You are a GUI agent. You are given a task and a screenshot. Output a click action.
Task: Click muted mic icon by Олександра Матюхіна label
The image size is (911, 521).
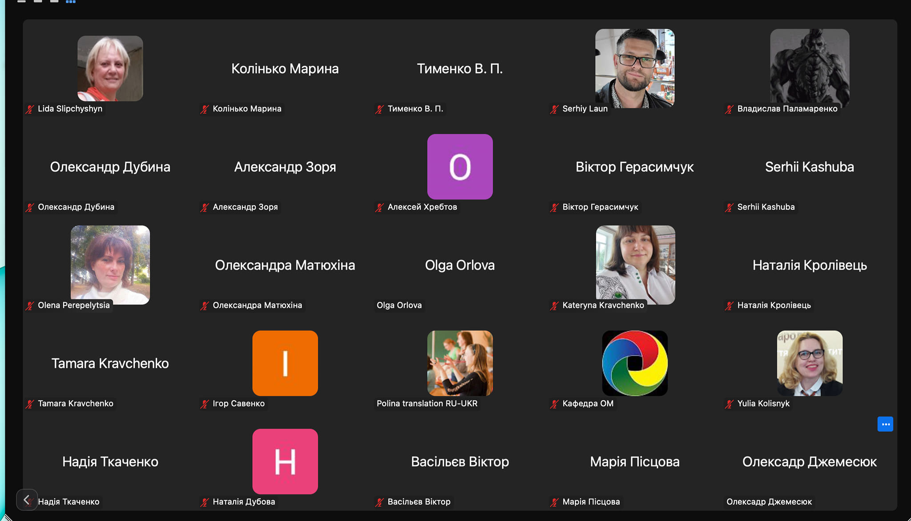pyautogui.click(x=205, y=306)
